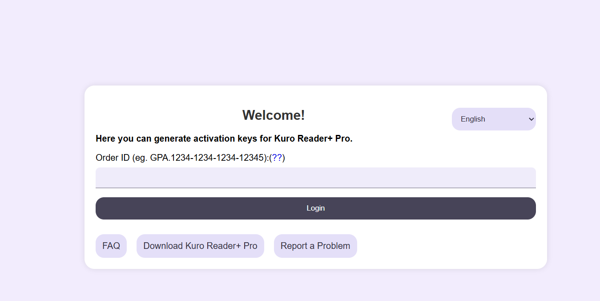This screenshot has height=301, width=600.
Task: Click the language selector's chevron arrow
Action: pos(531,119)
